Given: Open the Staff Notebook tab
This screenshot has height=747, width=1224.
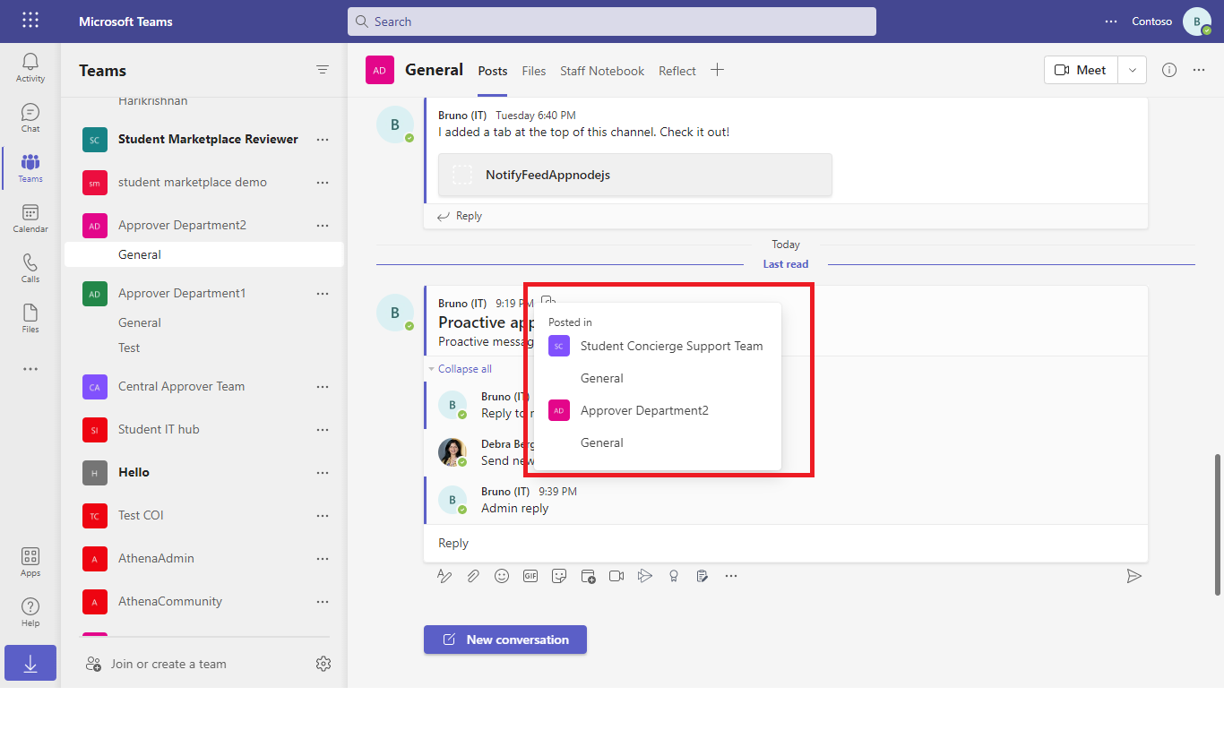Looking at the screenshot, I should click(602, 71).
